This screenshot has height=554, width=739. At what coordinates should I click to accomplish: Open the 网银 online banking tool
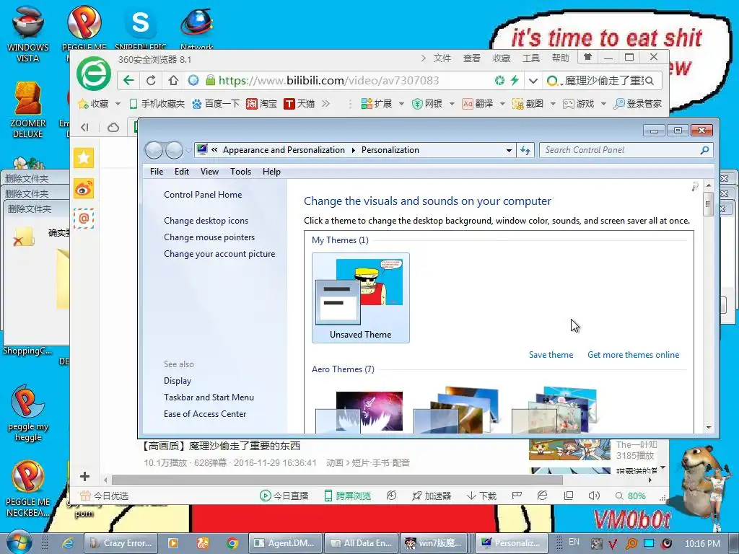(427, 104)
